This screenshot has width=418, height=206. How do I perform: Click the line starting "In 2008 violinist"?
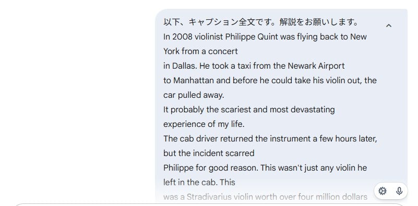(265, 37)
